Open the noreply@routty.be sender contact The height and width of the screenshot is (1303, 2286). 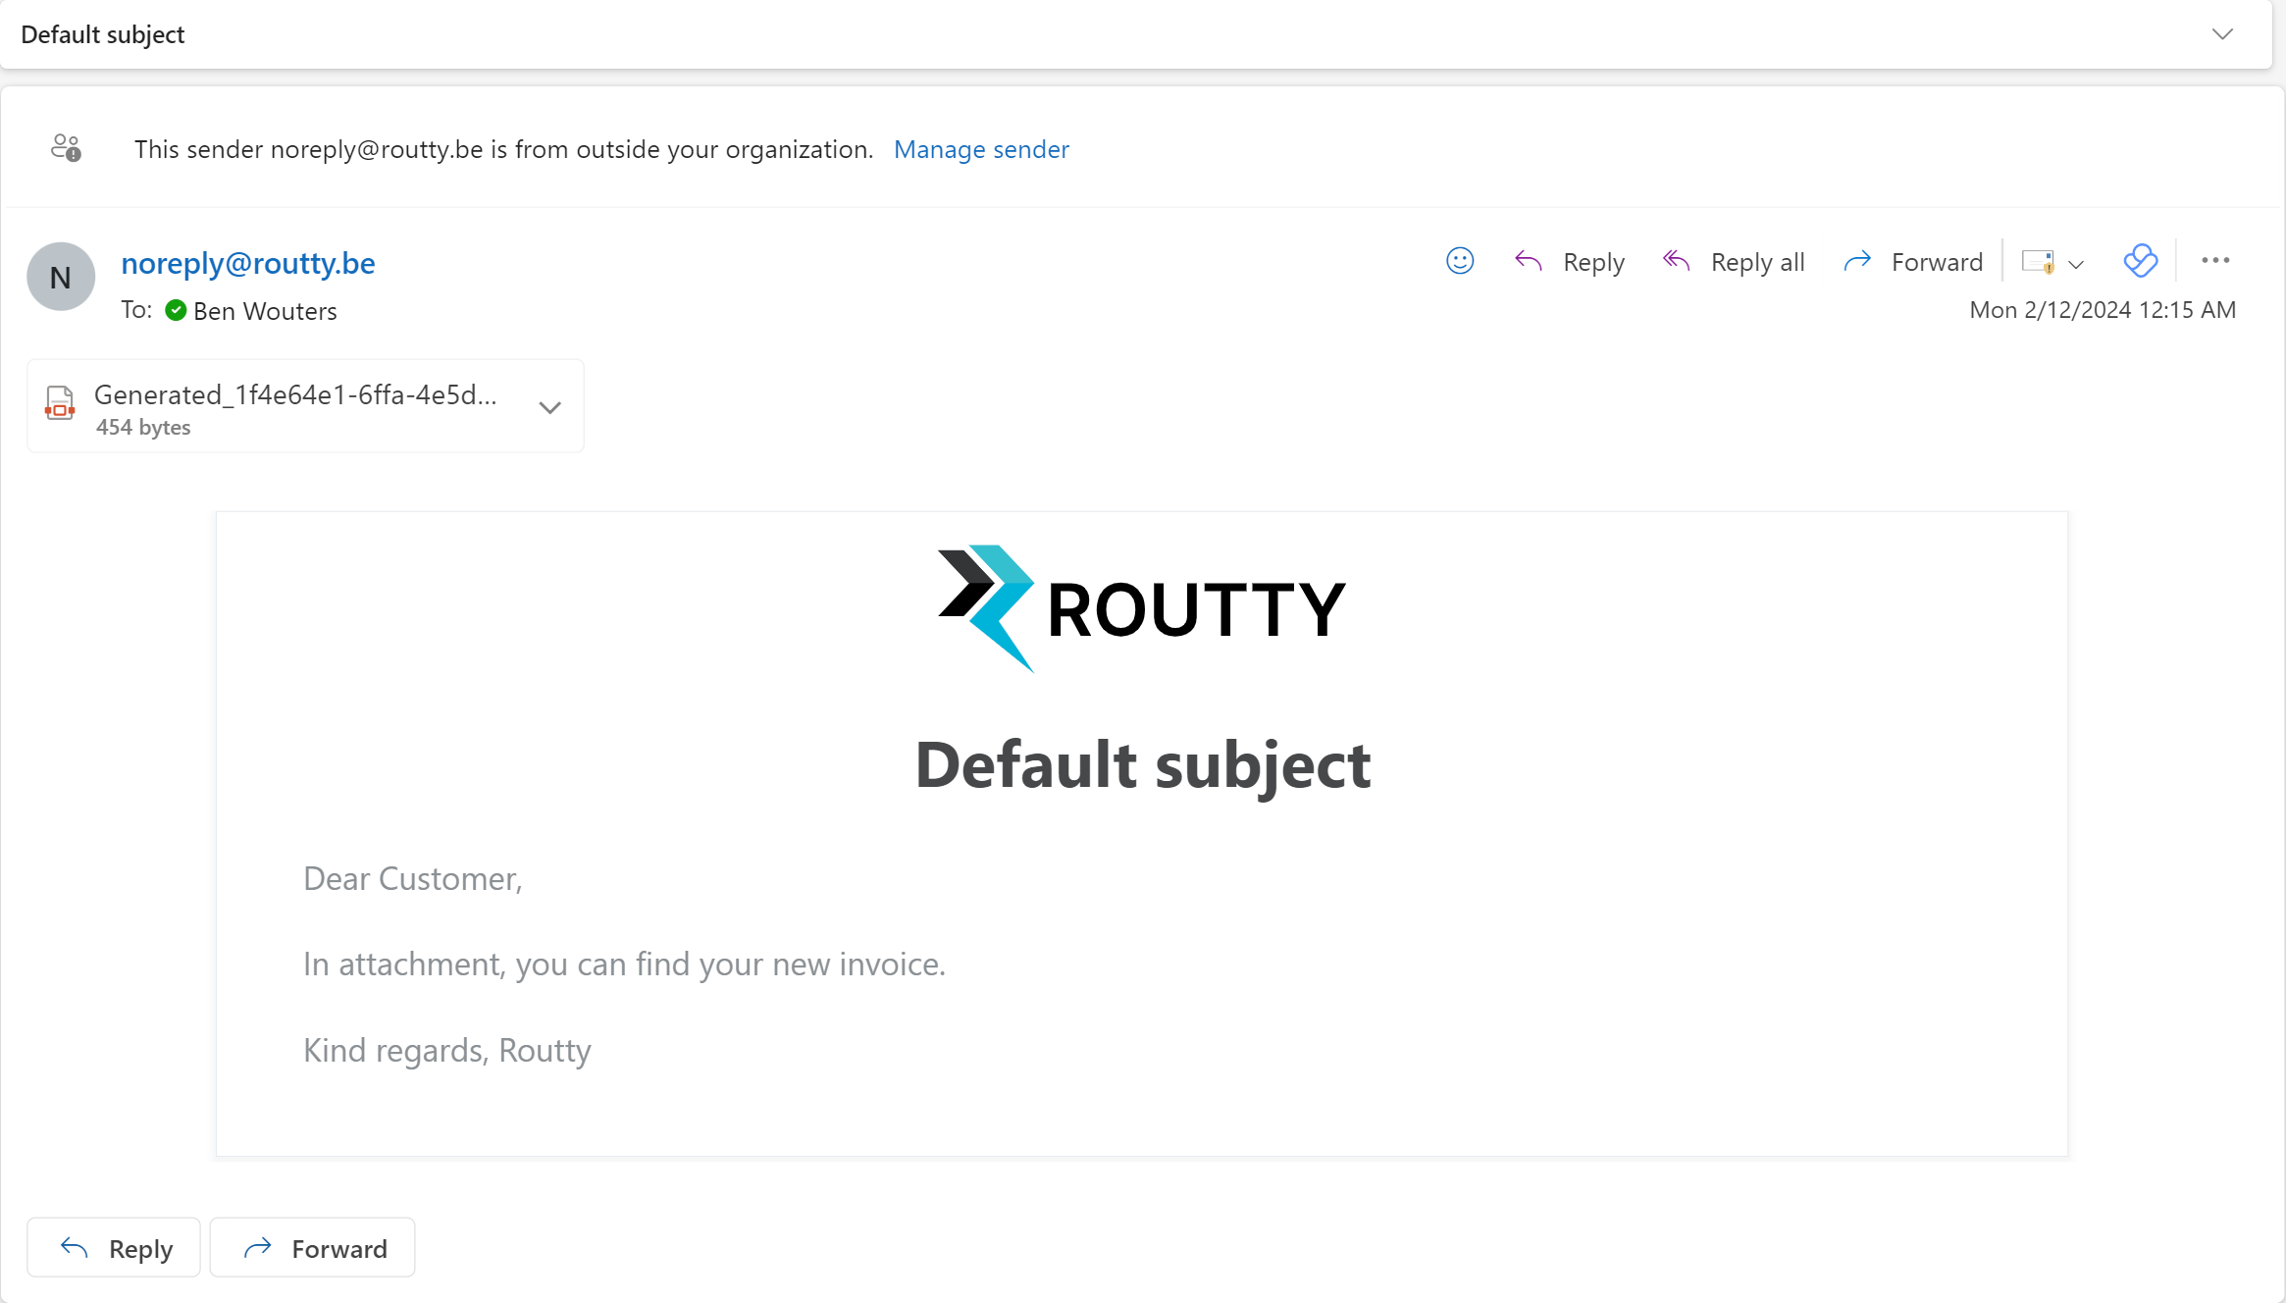pyautogui.click(x=248, y=263)
